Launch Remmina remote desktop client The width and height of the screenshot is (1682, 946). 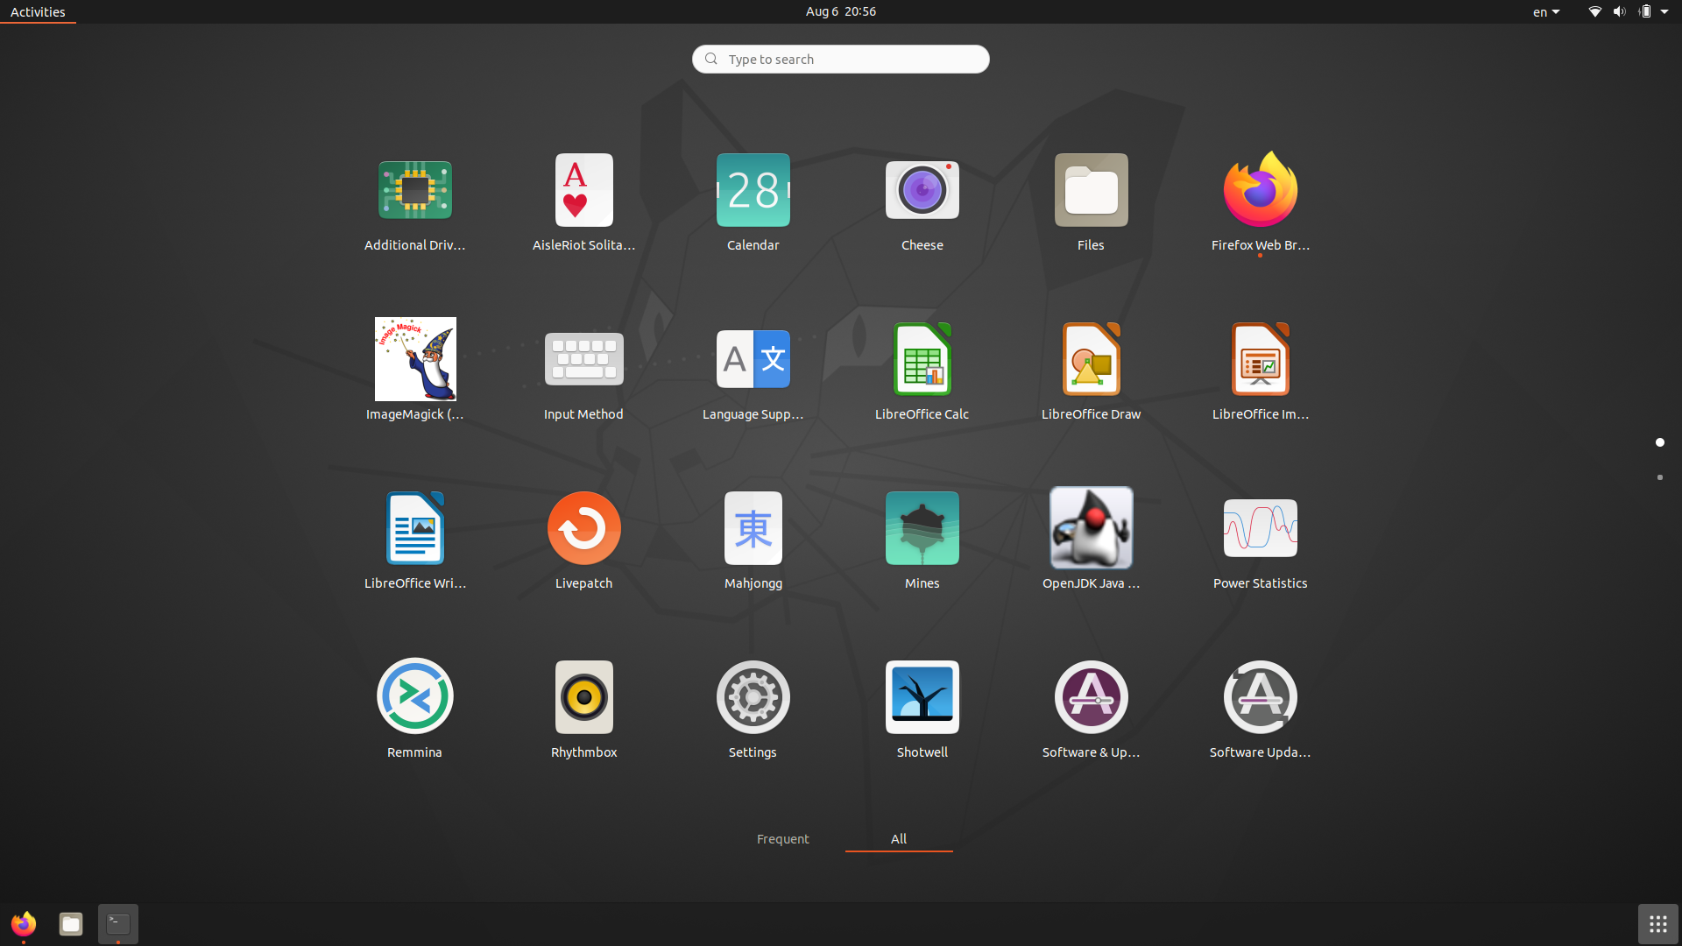coord(415,697)
